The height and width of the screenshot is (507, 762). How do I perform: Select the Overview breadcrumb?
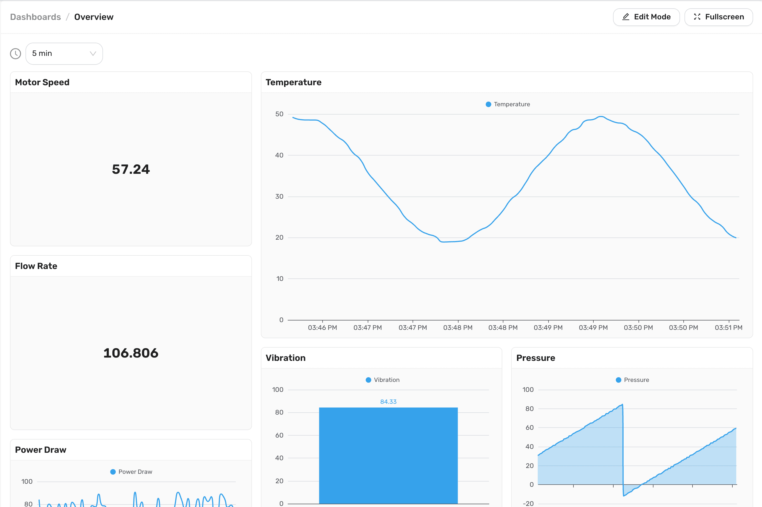click(x=94, y=17)
